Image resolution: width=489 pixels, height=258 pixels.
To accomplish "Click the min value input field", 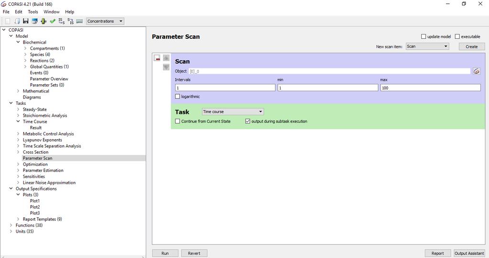I will (x=328, y=88).
